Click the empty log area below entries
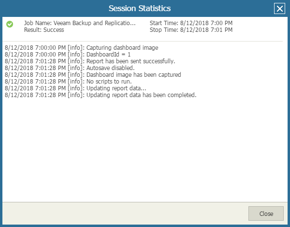Screen dimensions: 290x227 (144, 150)
